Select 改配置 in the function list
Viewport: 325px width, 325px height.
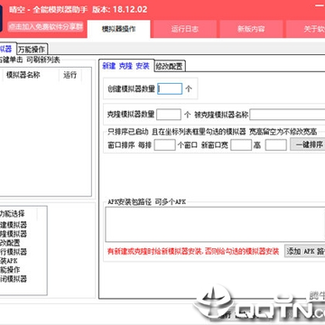click(x=10, y=243)
